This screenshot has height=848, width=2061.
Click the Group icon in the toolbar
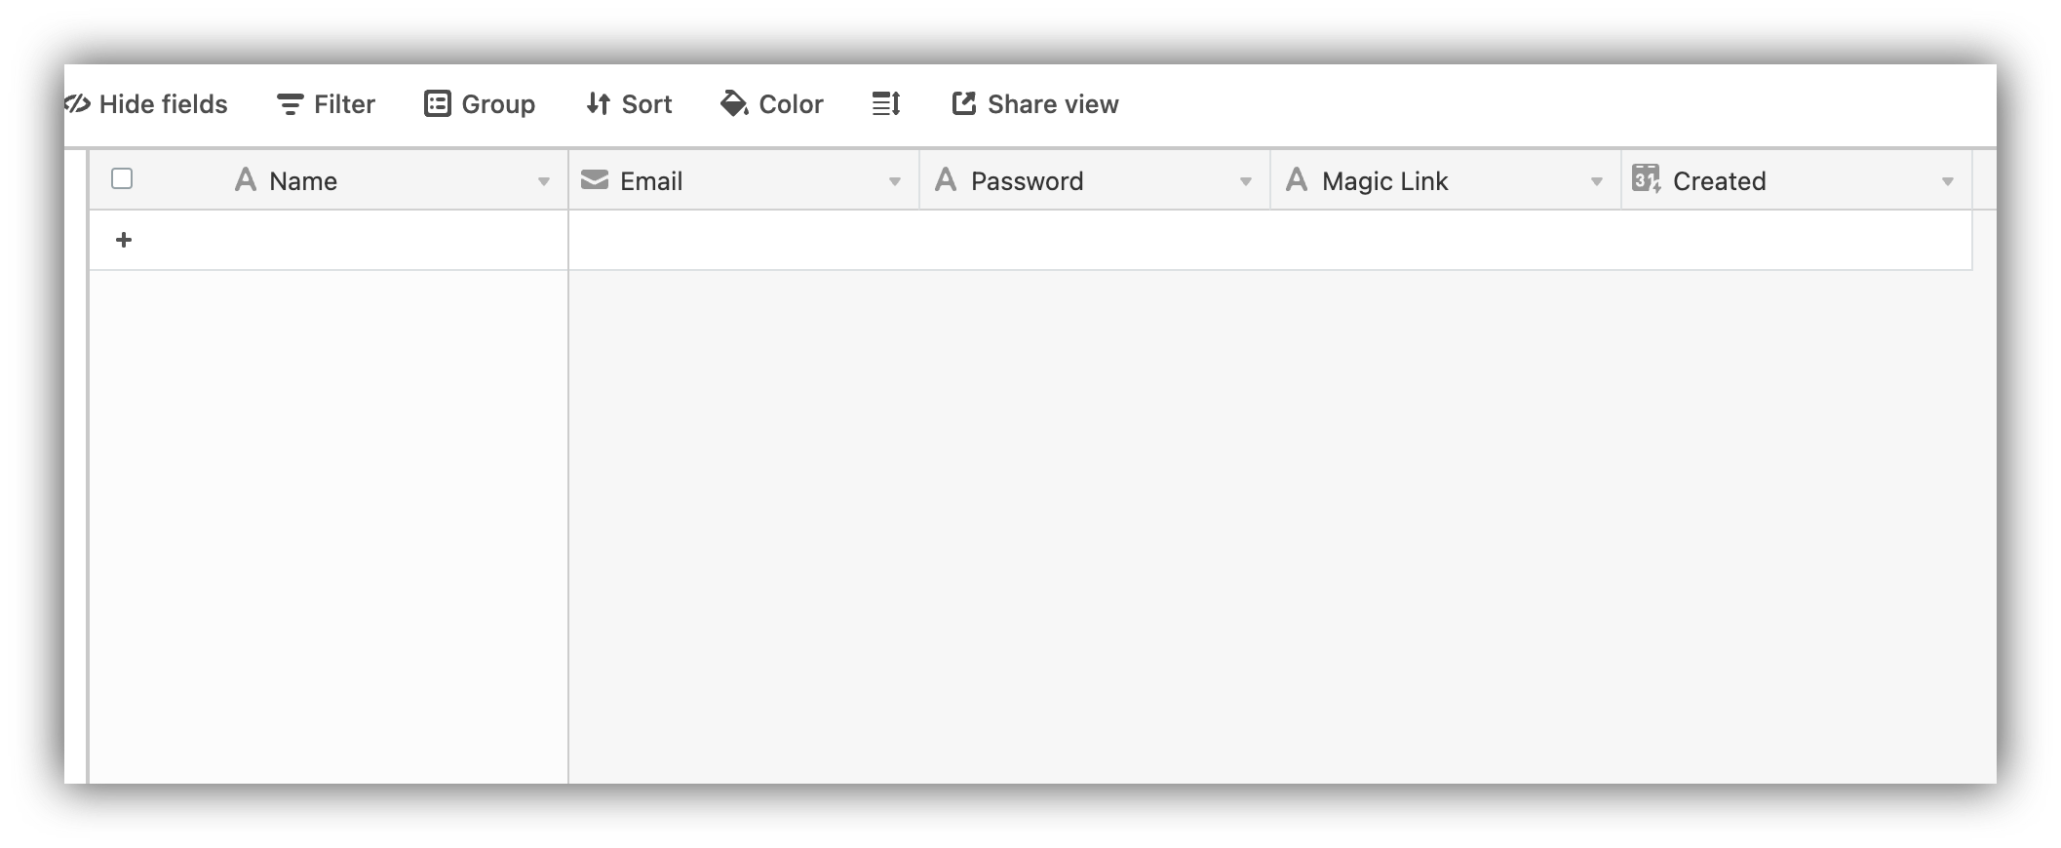pos(437,102)
